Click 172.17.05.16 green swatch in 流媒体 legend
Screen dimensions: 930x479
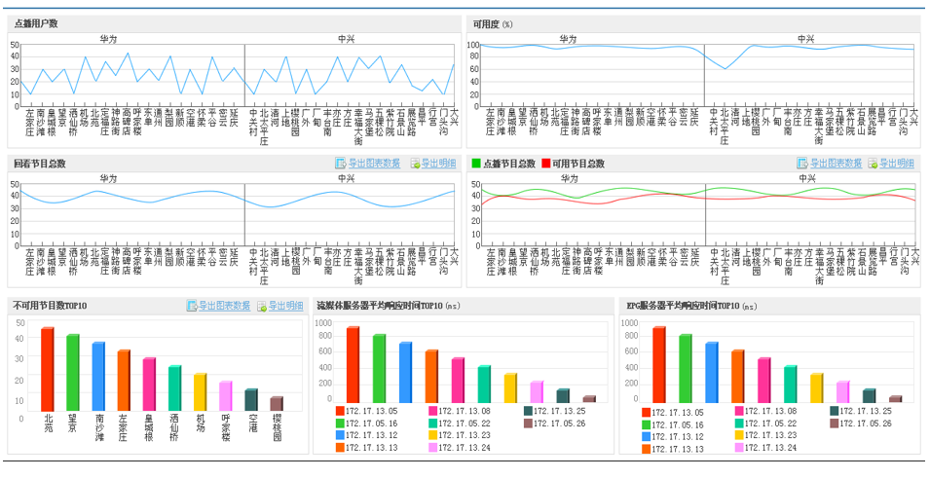point(340,424)
